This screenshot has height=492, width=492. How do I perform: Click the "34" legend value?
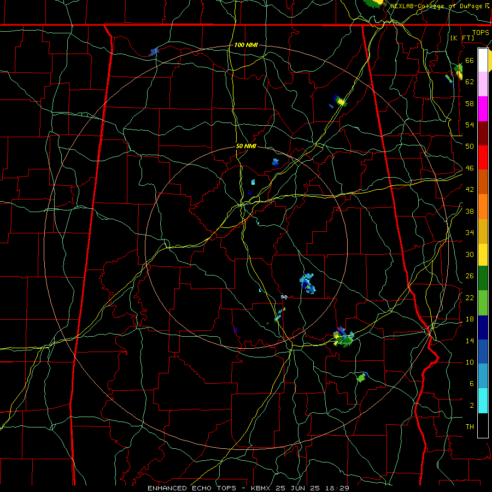[470, 233]
